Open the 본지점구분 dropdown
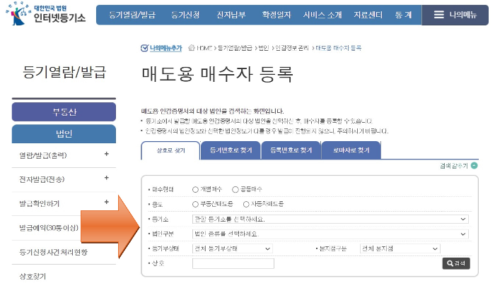Image resolution: width=495 pixels, height=283 pixels. (x=400, y=248)
